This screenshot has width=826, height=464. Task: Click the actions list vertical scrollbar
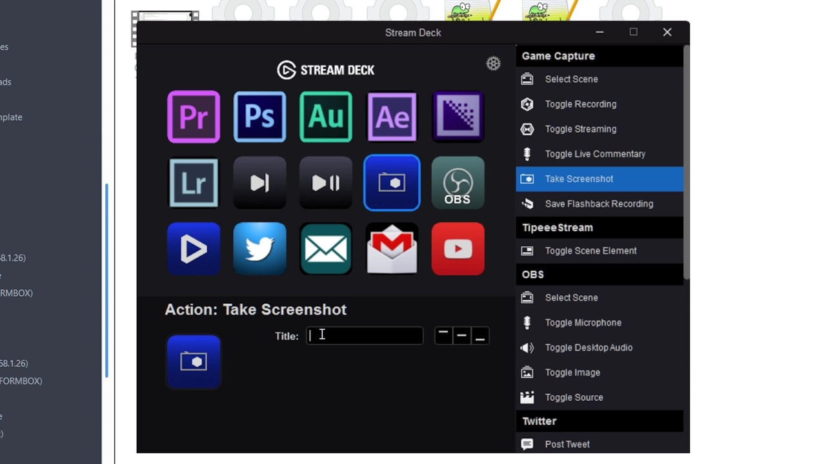click(x=687, y=161)
